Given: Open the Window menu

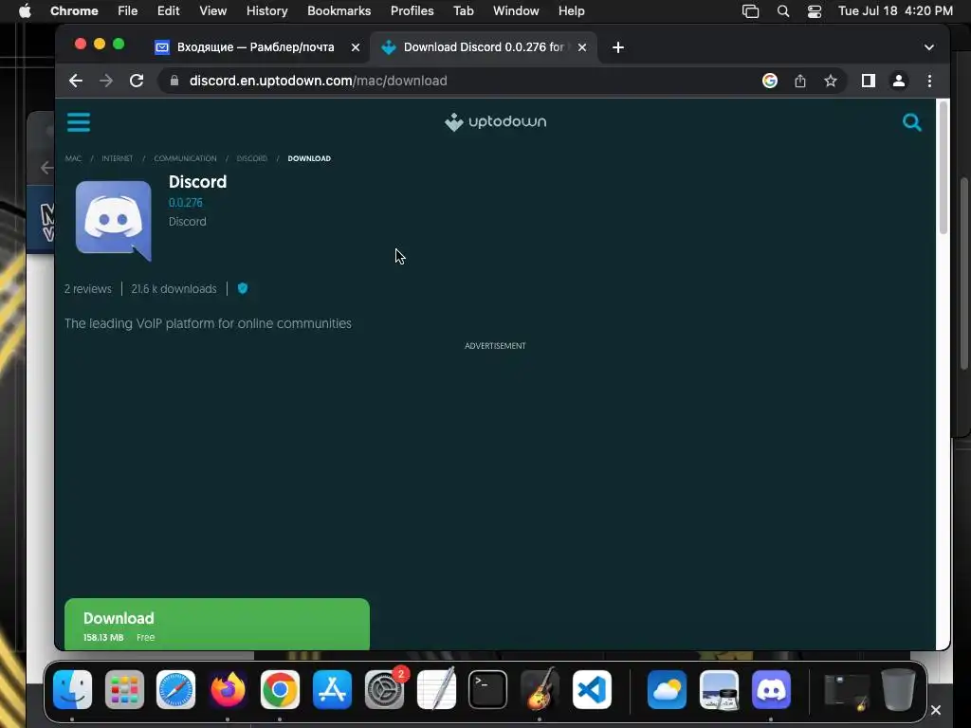Looking at the screenshot, I should 516,10.
